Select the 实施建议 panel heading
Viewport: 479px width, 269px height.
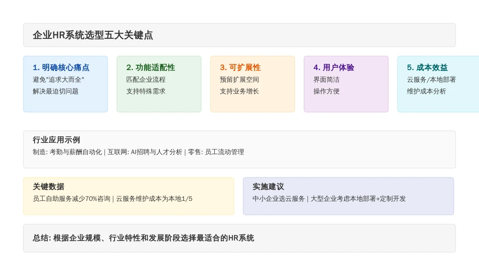pos(268,187)
